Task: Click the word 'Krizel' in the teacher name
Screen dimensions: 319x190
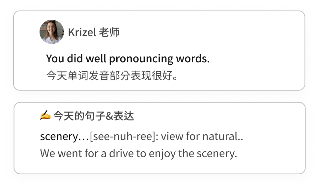Action: pyautogui.click(x=82, y=32)
